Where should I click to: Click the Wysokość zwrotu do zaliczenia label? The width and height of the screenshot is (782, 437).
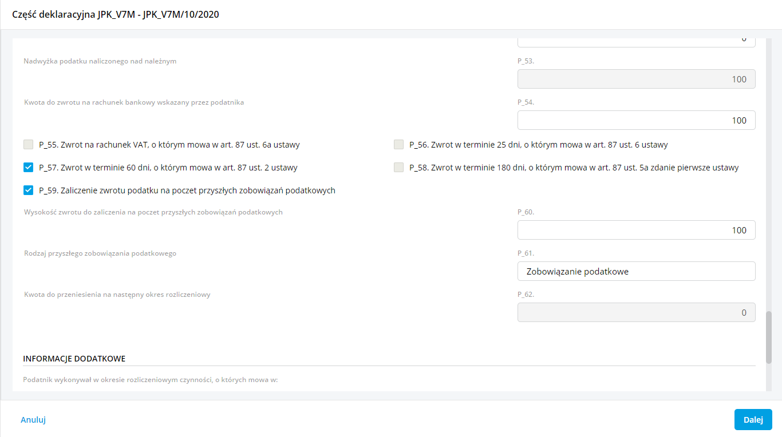153,212
